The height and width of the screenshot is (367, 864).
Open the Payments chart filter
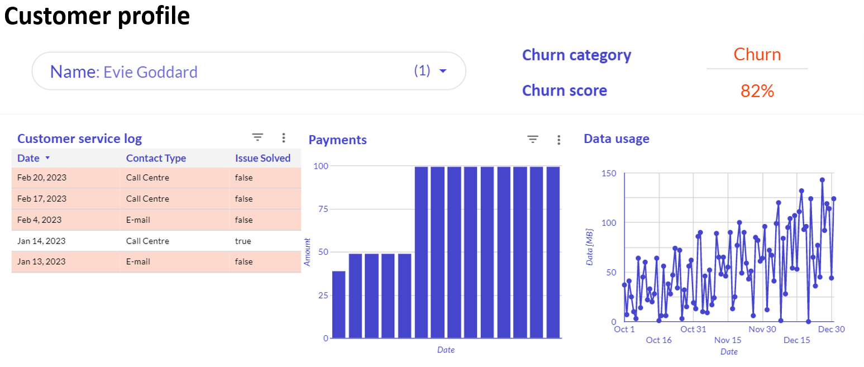pyautogui.click(x=533, y=140)
